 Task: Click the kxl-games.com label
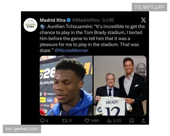22,129
